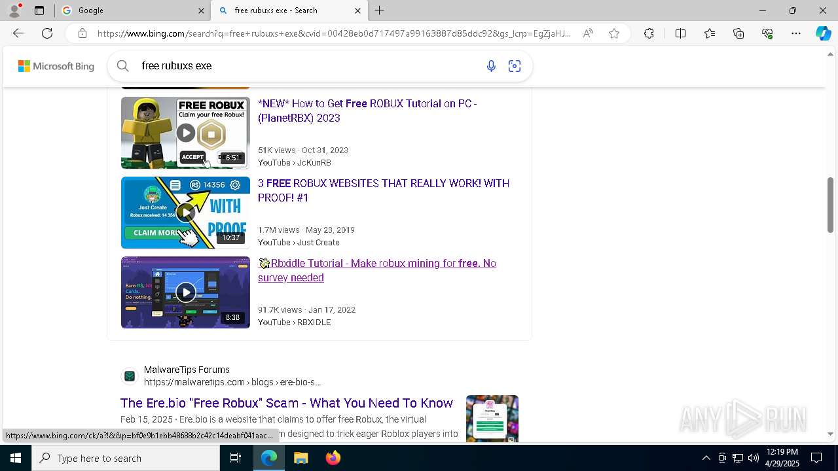Open network status tray icon

pyautogui.click(x=738, y=458)
